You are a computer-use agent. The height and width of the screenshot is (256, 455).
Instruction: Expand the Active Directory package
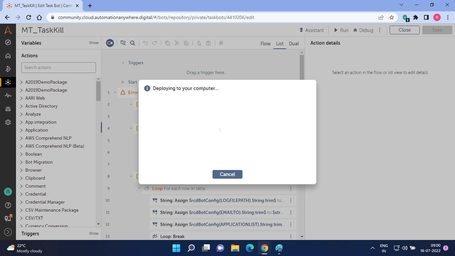[41, 106]
